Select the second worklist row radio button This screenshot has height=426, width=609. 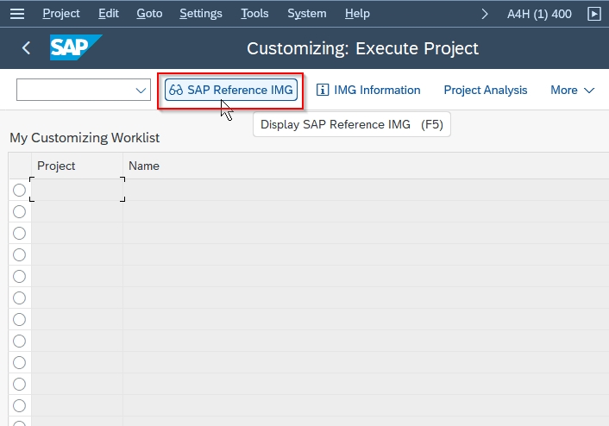(x=20, y=211)
